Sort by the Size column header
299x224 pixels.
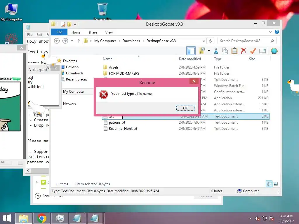(x=259, y=59)
